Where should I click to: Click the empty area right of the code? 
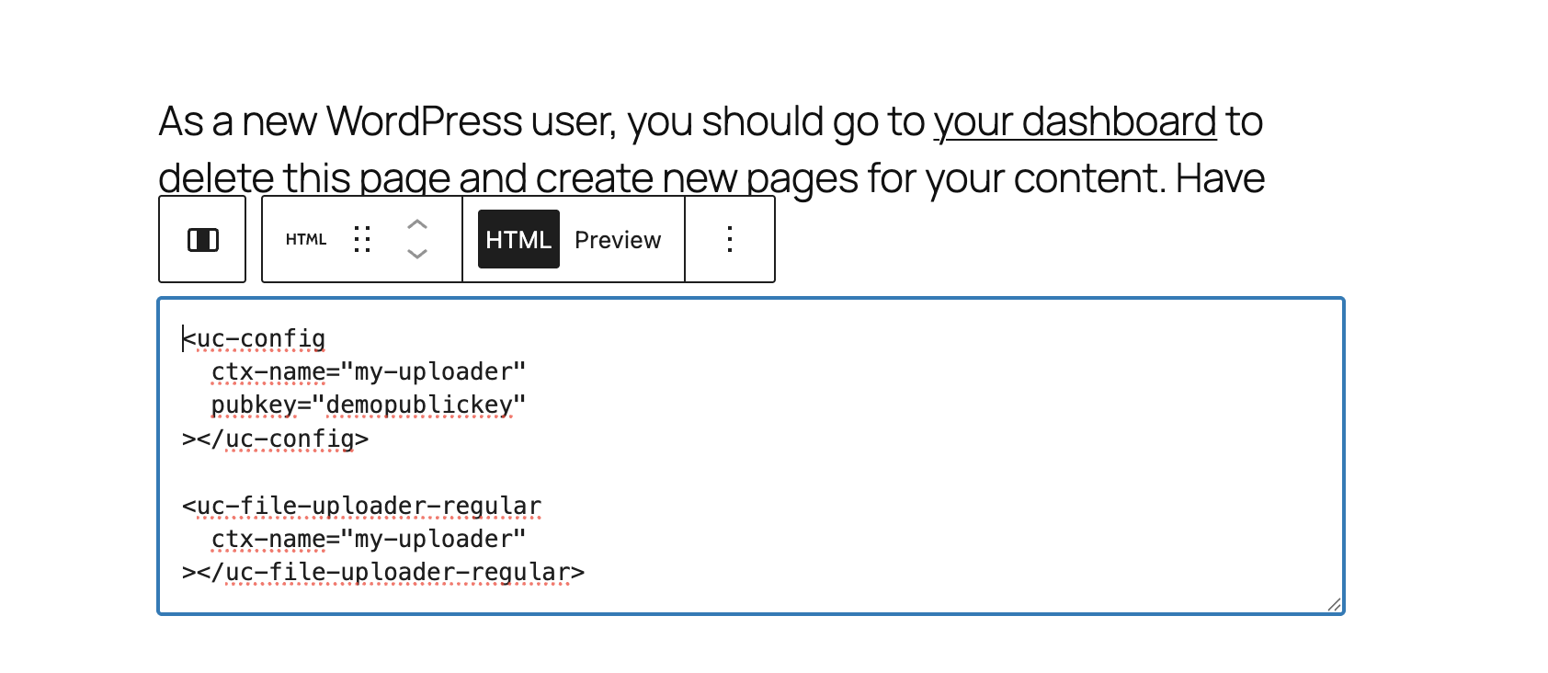(x=965, y=441)
